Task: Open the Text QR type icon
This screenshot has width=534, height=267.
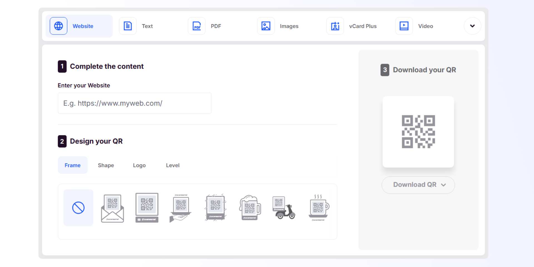Action: [x=128, y=26]
